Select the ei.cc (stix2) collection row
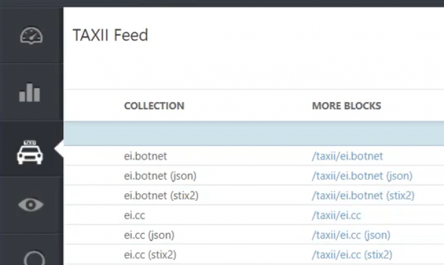 150,254
